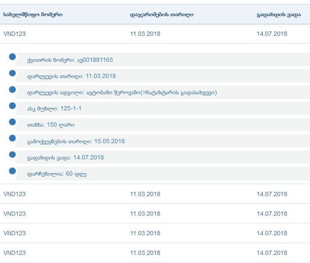The width and height of the screenshot is (310, 263).
Task: Collapse the expanded VND123 row at top
Action: tap(15, 34)
